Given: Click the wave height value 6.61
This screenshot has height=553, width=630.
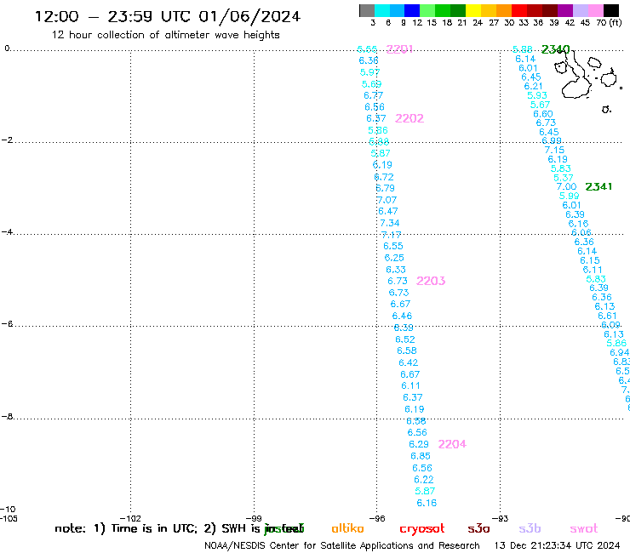Looking at the screenshot, I should pyautogui.click(x=607, y=316).
